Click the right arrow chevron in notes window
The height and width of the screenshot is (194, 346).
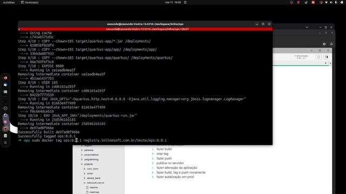click(330, 64)
